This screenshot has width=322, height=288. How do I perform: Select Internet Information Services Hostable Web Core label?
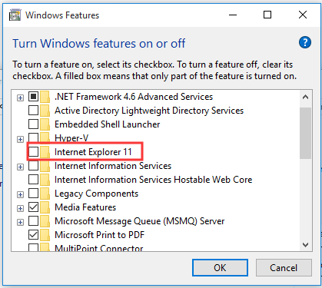(x=154, y=180)
